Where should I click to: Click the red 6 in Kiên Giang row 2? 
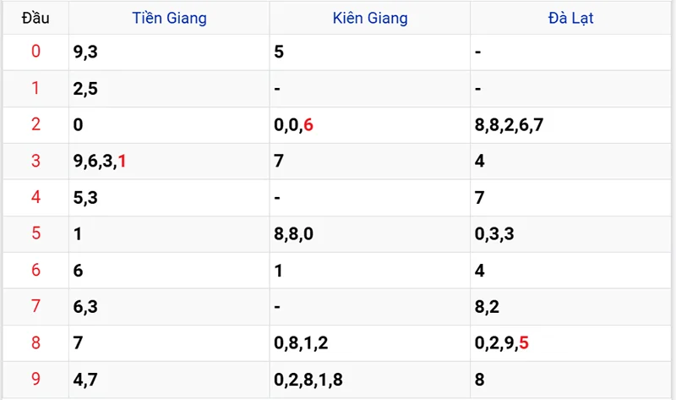coord(308,124)
